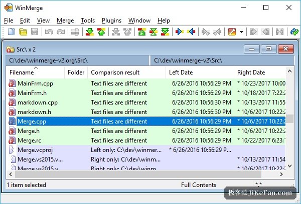Redo action using the toolbar icon
Image resolution: width=301 pixels, height=204 pixels.
point(61,31)
